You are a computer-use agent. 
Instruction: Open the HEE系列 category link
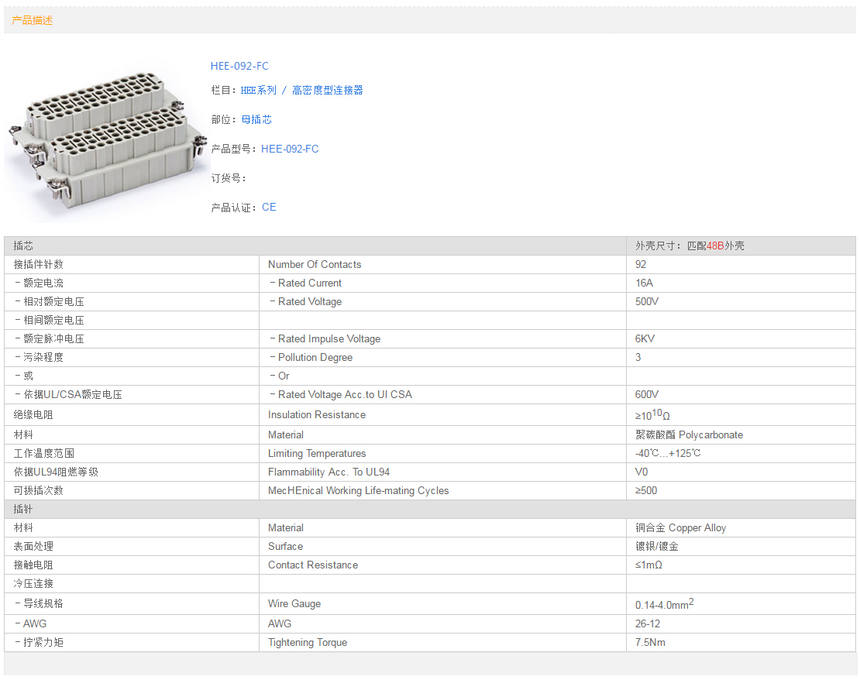pyautogui.click(x=258, y=90)
